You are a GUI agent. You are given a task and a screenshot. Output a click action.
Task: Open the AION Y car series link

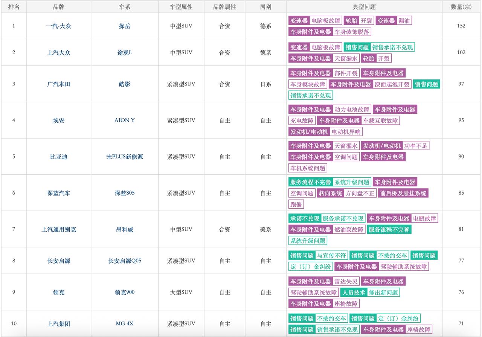(x=125, y=120)
